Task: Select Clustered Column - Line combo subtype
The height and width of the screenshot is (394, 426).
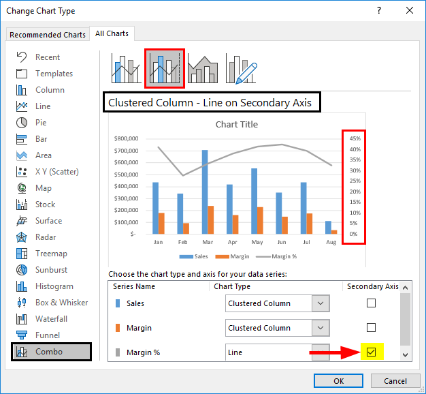Action: coord(126,69)
